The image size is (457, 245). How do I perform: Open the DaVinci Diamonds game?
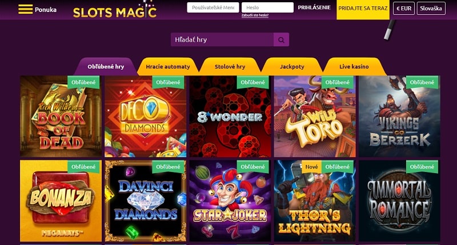point(146,200)
